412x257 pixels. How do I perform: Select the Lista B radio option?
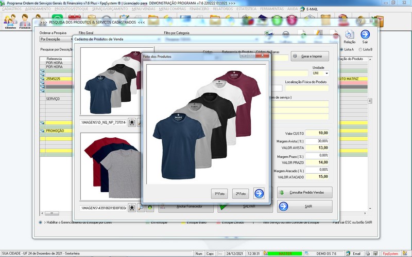click(x=360, y=49)
